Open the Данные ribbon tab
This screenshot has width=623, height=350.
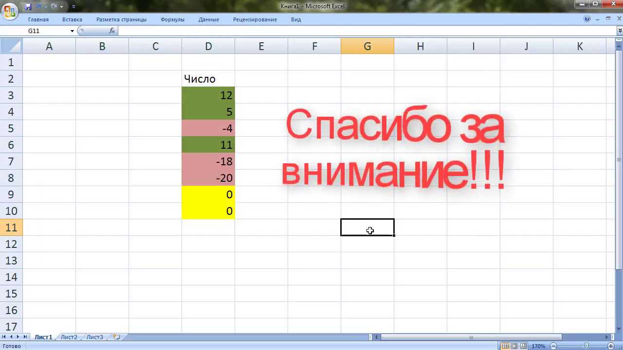coord(209,19)
